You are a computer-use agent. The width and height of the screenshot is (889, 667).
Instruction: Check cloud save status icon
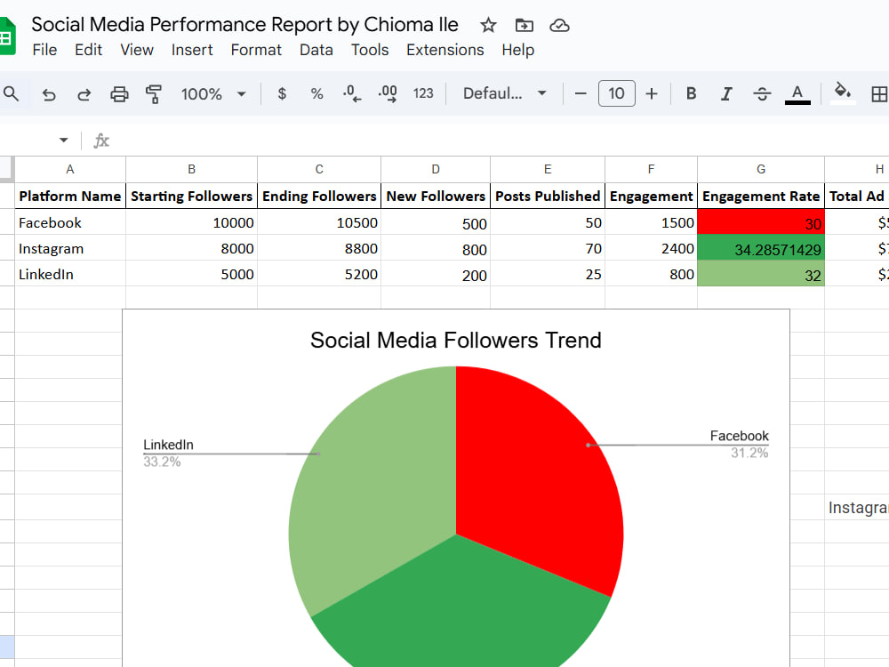click(x=559, y=25)
